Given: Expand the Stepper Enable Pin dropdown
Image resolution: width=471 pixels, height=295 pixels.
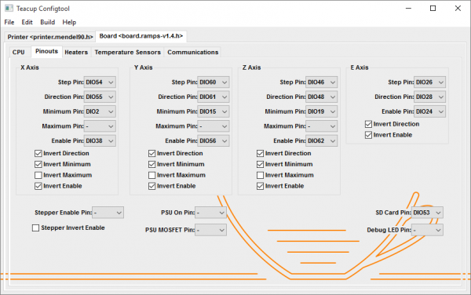Looking at the screenshot, I should click(x=108, y=213).
